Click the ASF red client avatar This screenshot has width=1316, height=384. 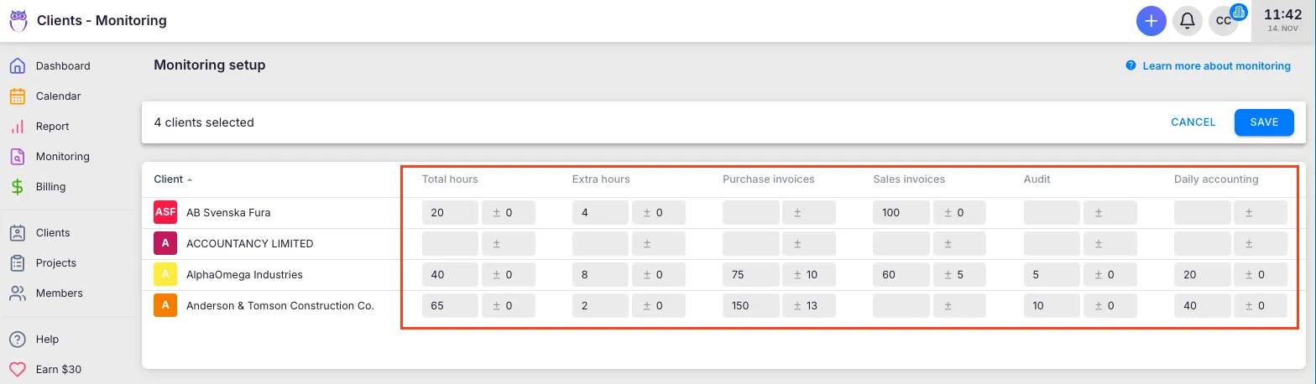pos(165,213)
